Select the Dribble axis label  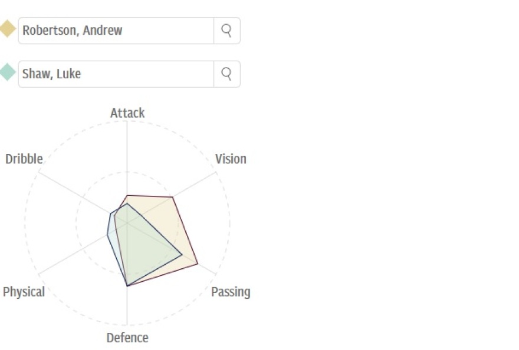pyautogui.click(x=24, y=159)
